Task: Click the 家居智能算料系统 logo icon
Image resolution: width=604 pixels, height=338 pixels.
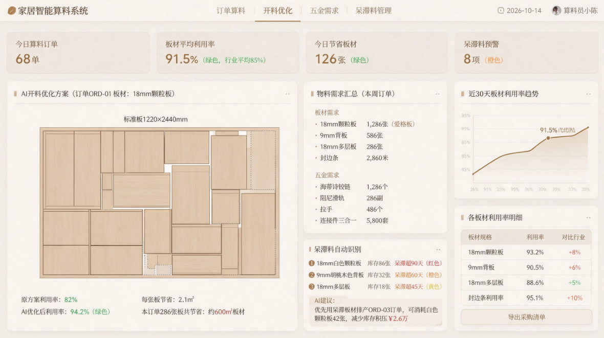Action: pos(12,11)
